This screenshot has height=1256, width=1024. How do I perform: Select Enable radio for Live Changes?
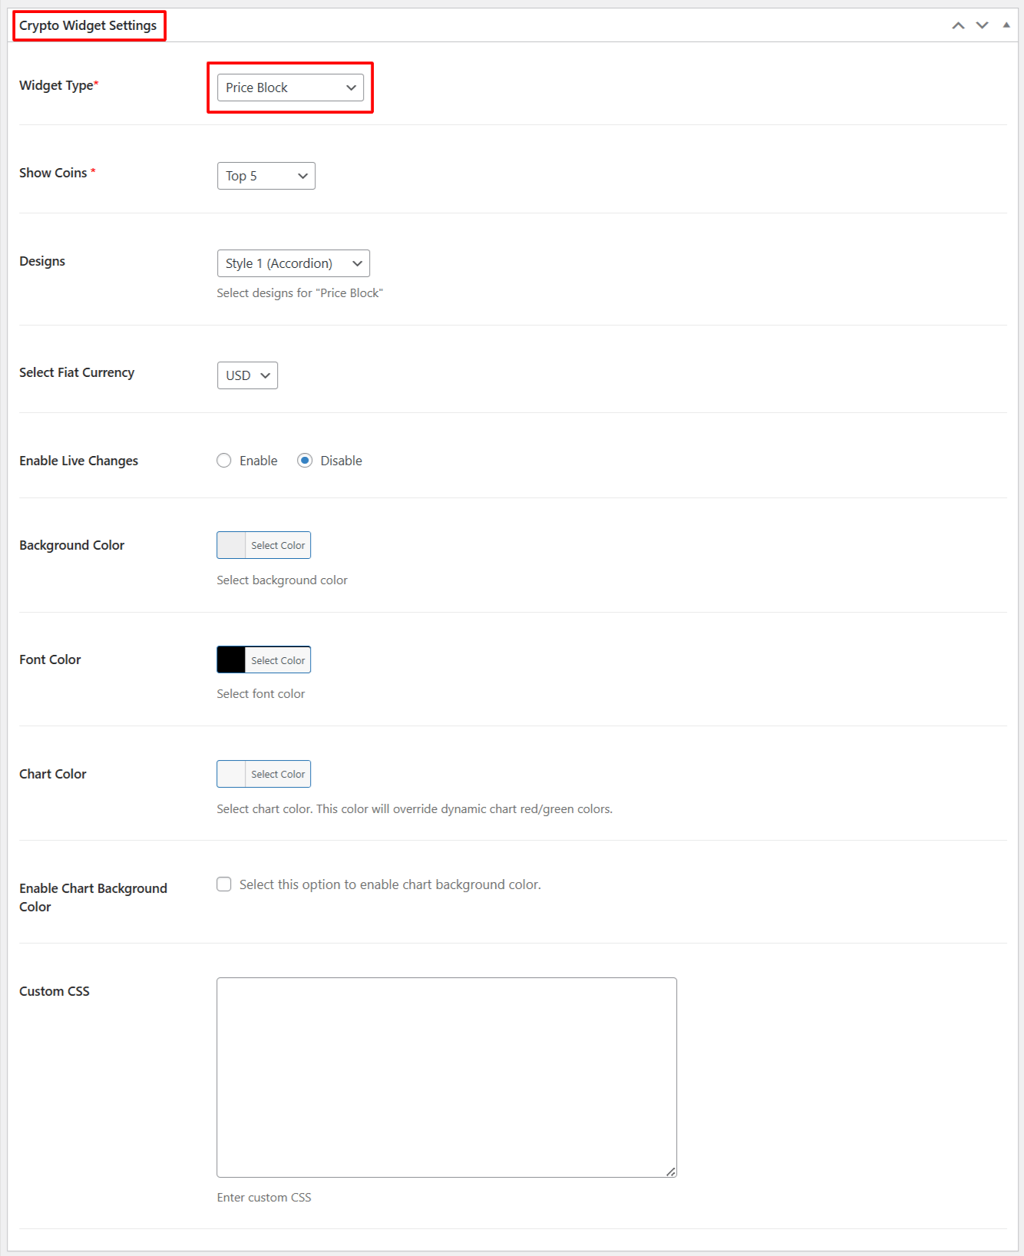(224, 461)
